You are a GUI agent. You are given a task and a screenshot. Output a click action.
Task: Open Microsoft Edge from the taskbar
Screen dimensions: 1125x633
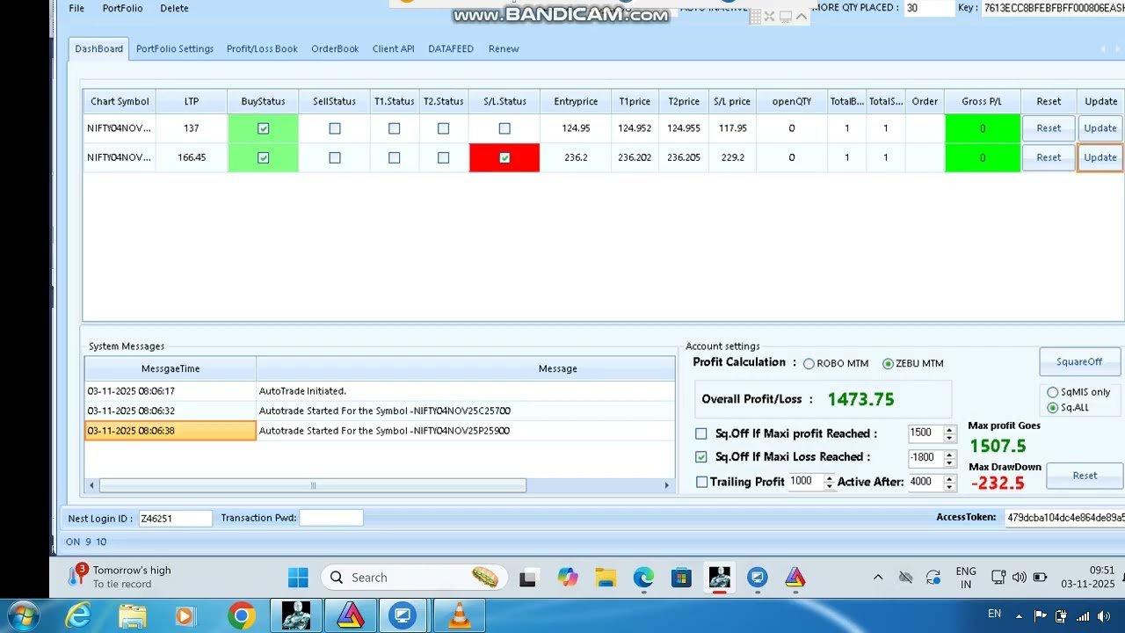click(x=643, y=578)
